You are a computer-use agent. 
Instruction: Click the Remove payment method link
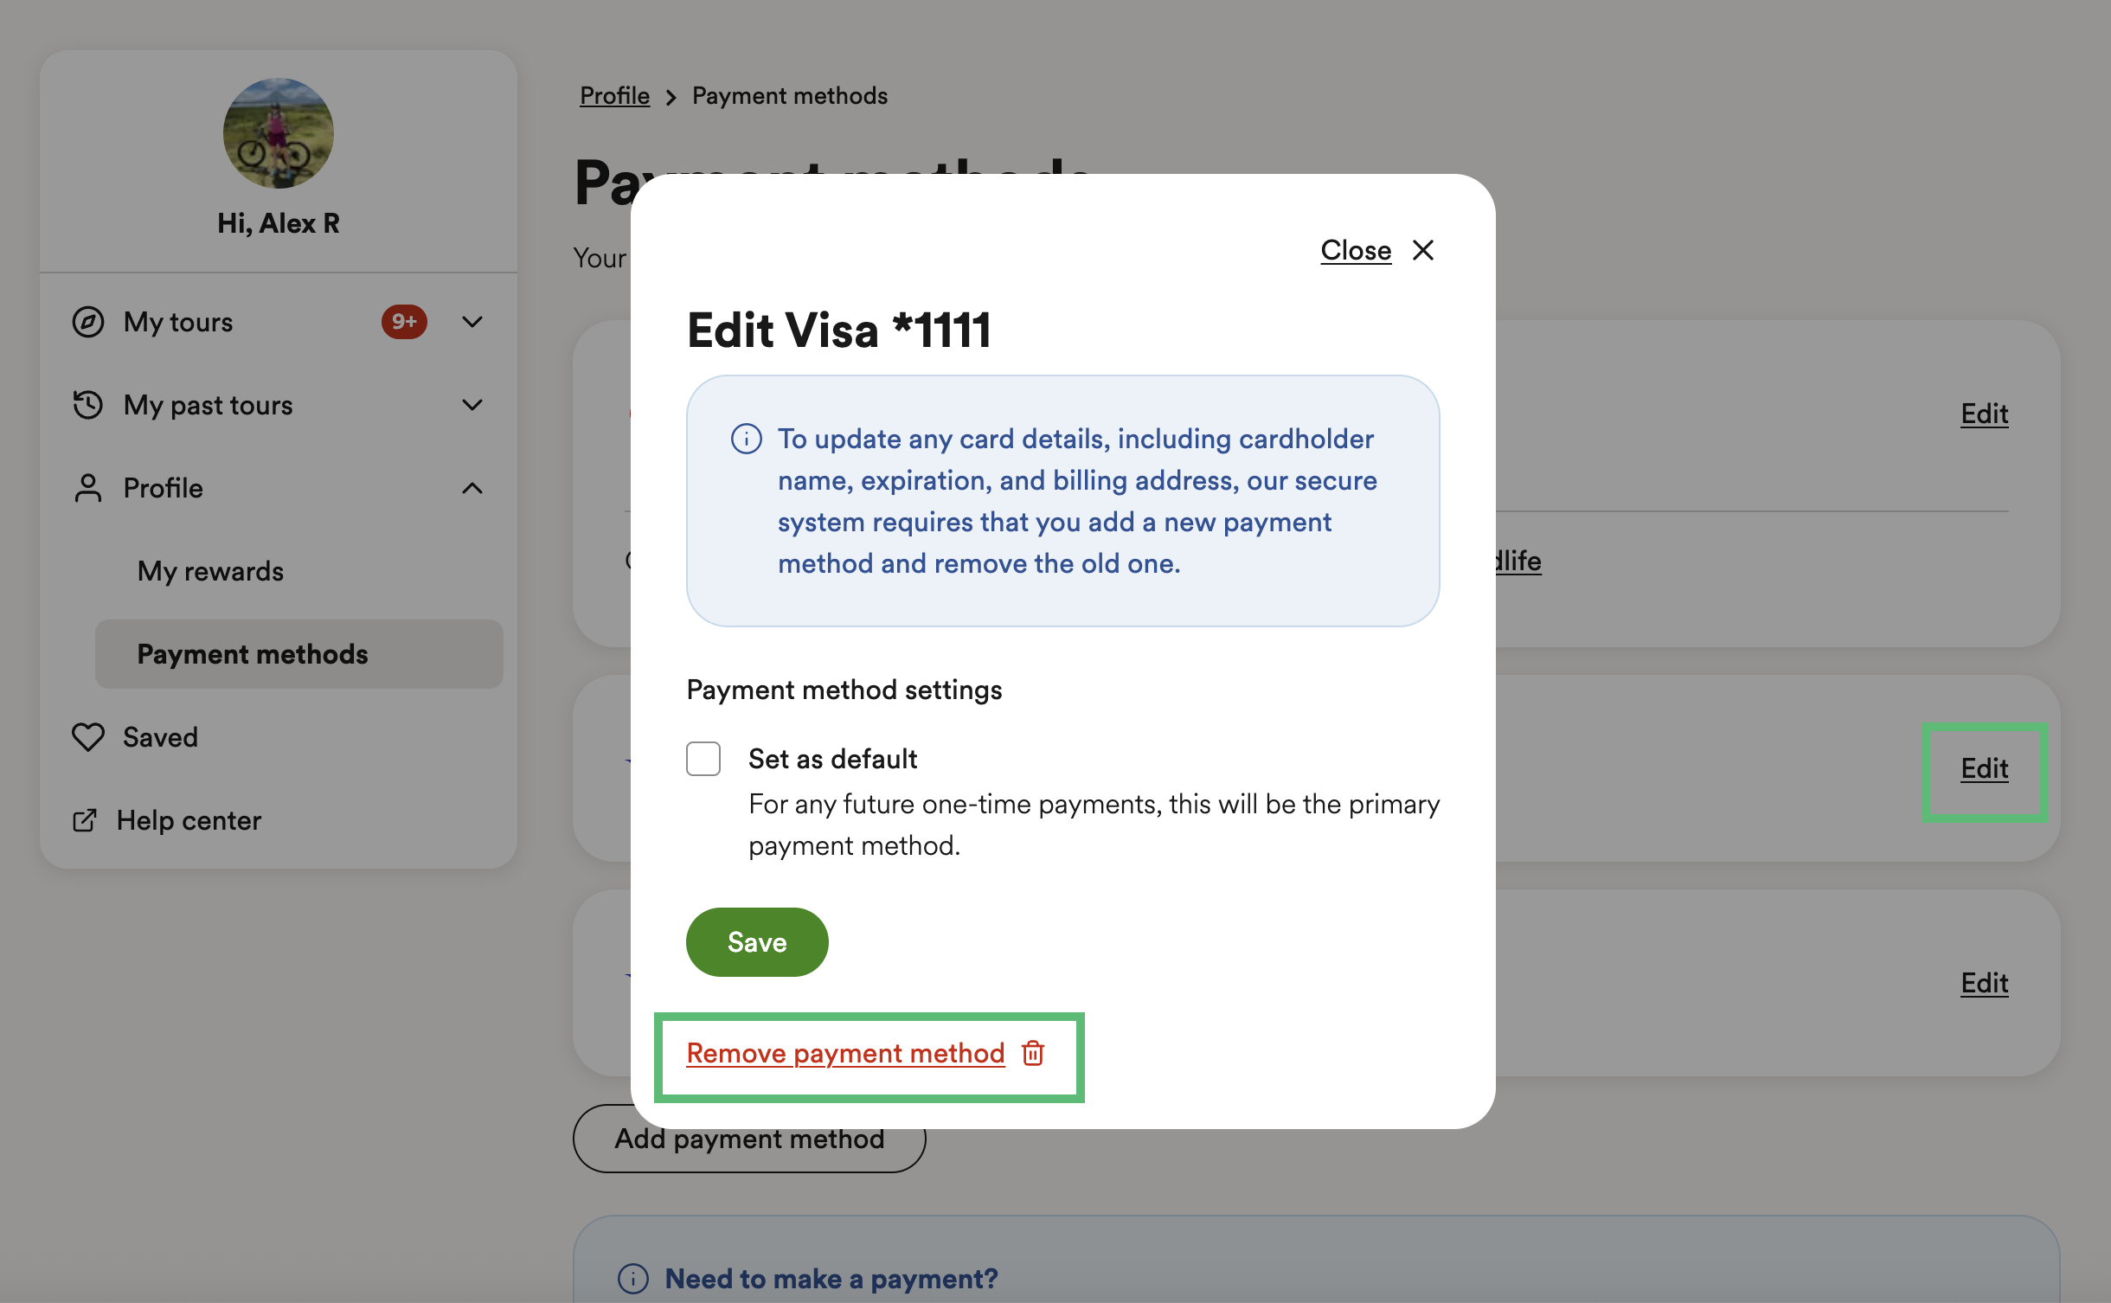[845, 1053]
